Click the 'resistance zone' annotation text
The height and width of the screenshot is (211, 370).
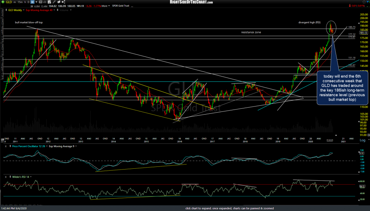pyautogui.click(x=251, y=32)
